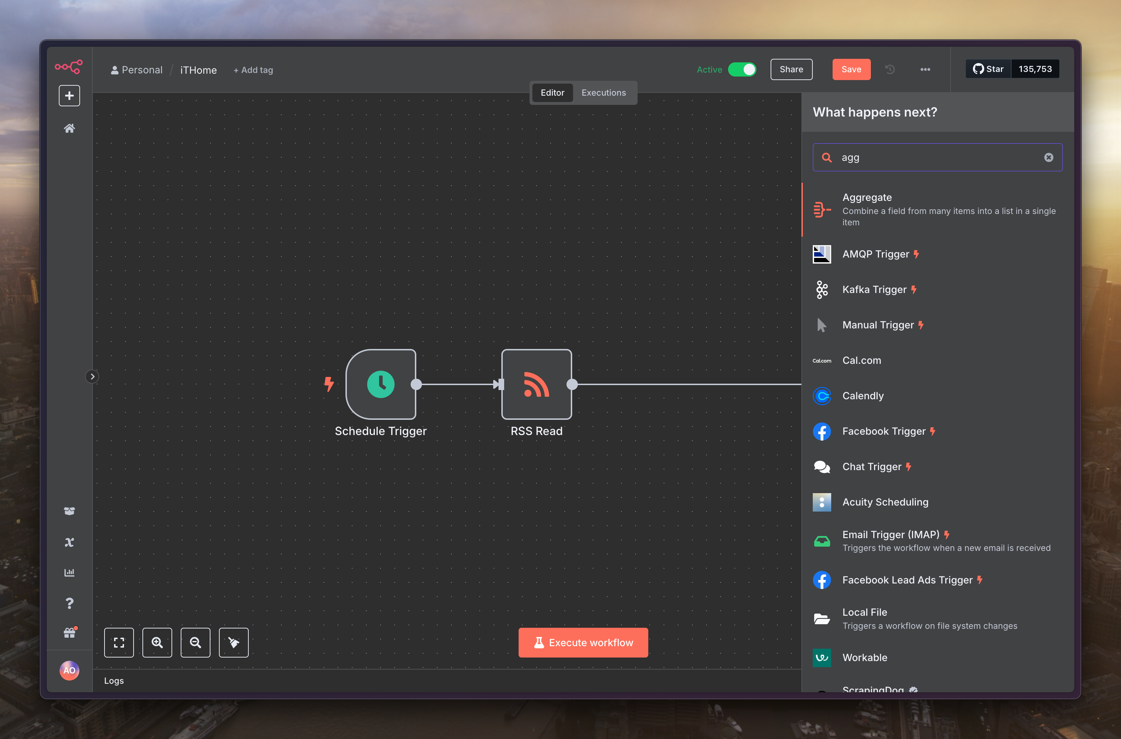
Task: Click the Save button
Action: coord(851,69)
